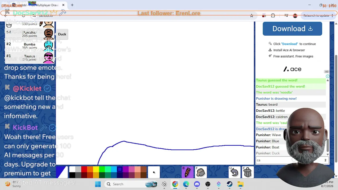Select the pencil brush tool
Viewport: 338px width, 190px height.
187,172
